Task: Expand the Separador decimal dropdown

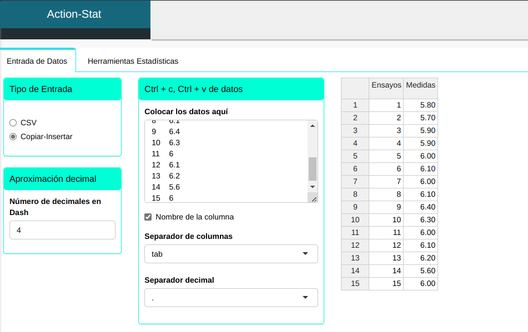Action: coord(230,298)
